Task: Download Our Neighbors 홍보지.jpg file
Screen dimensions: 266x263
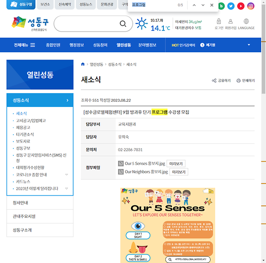Action: 146,172
